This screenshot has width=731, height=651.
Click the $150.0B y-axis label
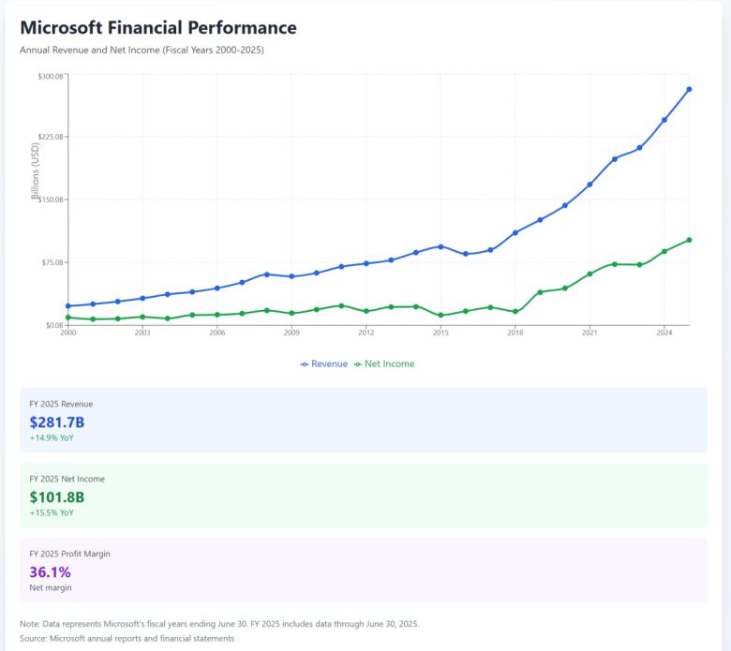coord(50,200)
